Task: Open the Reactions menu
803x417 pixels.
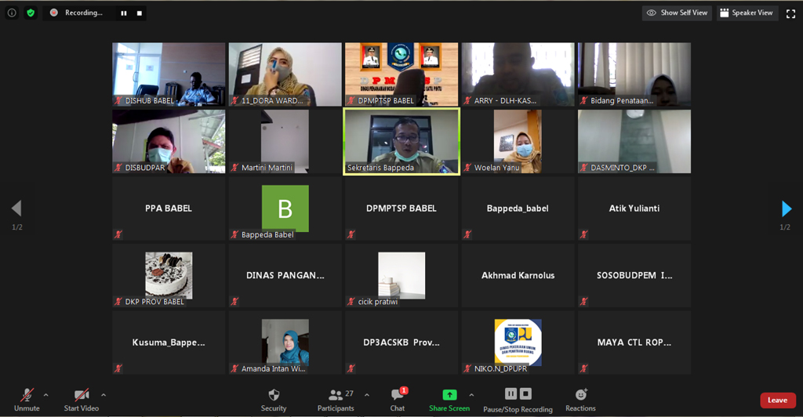Action: [x=580, y=399]
